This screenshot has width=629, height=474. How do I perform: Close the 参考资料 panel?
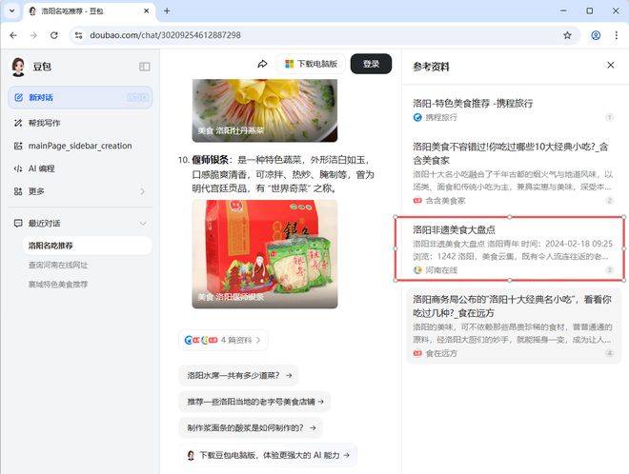[x=611, y=66]
